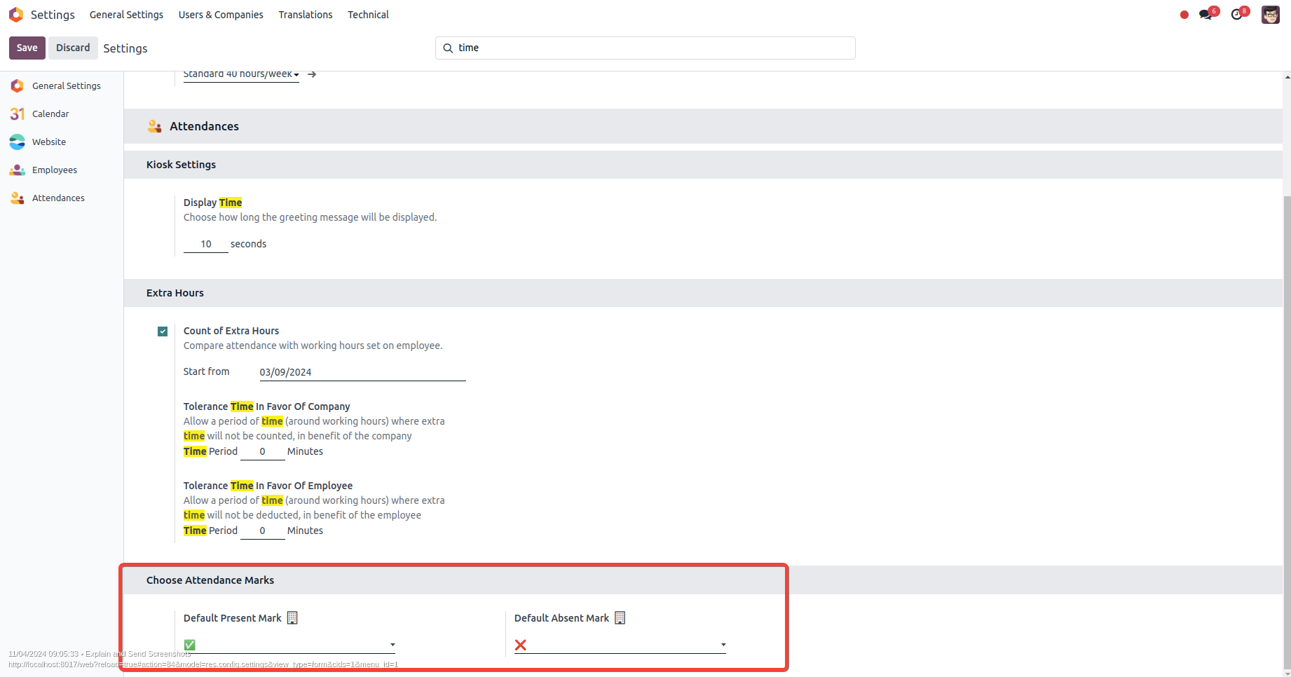1291x677 pixels.
Task: Click the Employees sidebar icon
Action: pyautogui.click(x=18, y=170)
